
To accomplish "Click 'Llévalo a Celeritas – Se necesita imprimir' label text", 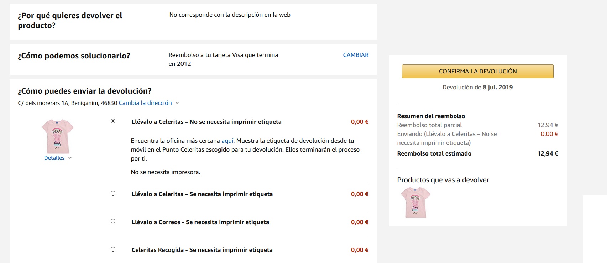I will 202,194.
